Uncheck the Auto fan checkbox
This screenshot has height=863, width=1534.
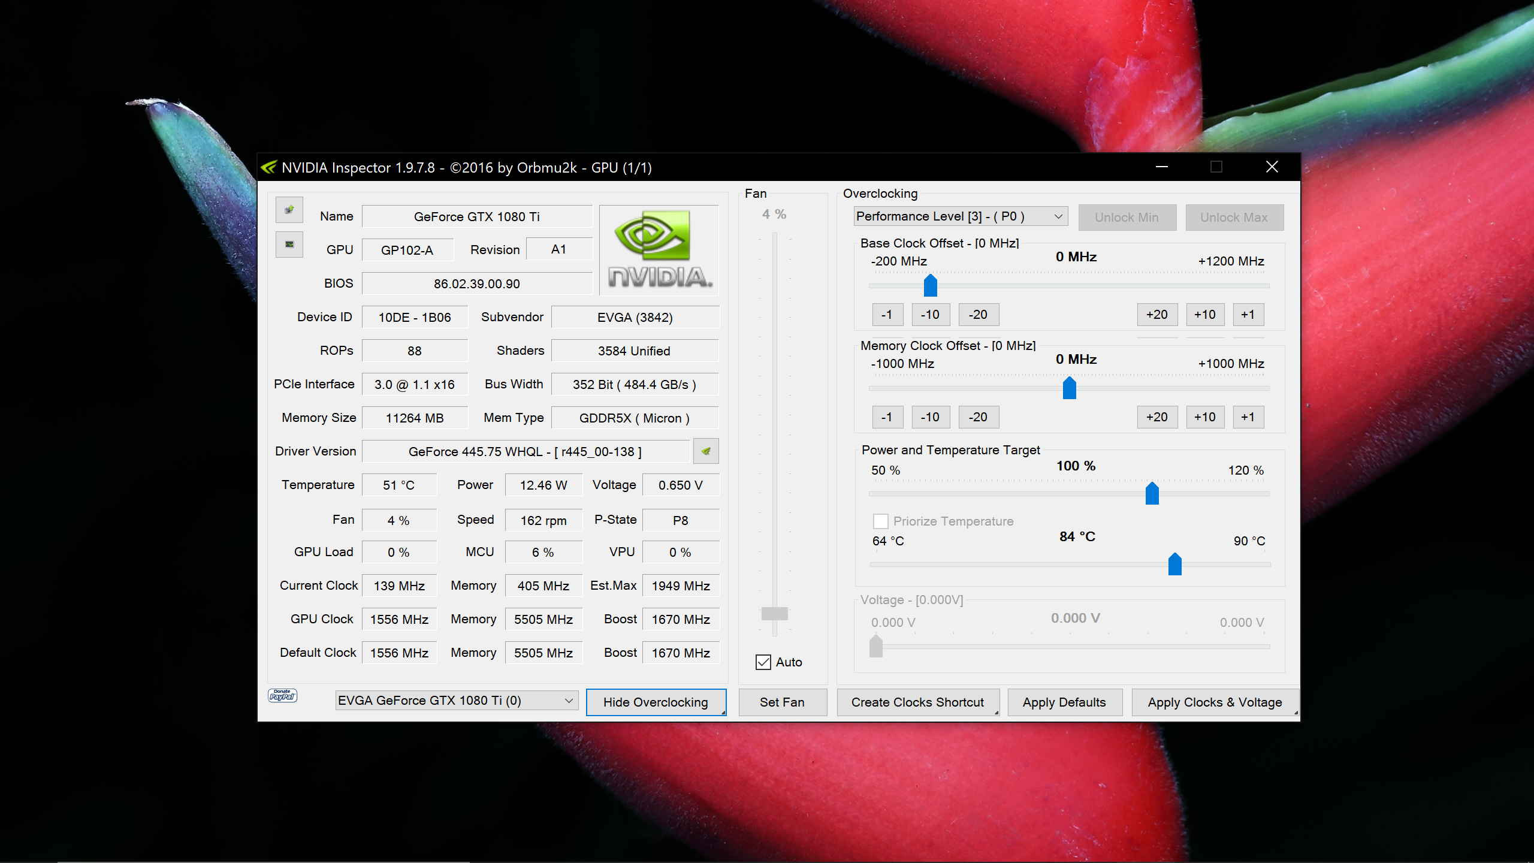(763, 662)
